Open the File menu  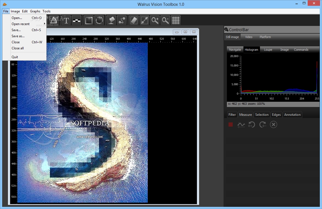point(6,11)
